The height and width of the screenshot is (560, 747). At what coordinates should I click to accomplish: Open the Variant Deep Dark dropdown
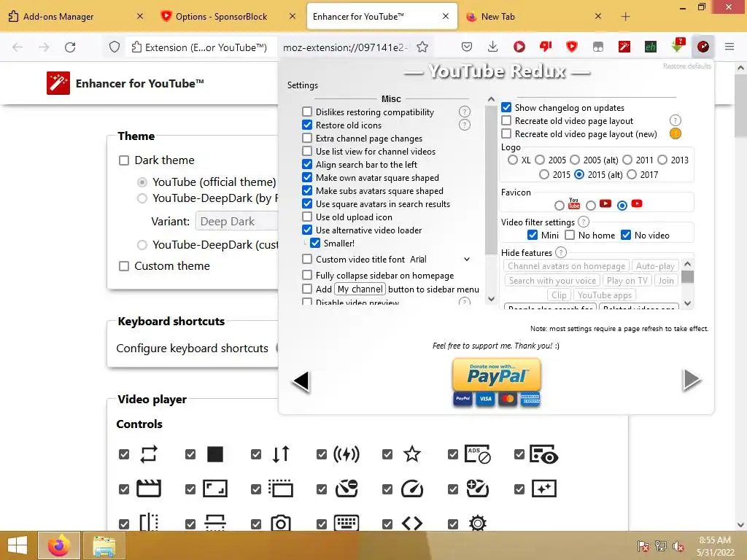pos(237,222)
